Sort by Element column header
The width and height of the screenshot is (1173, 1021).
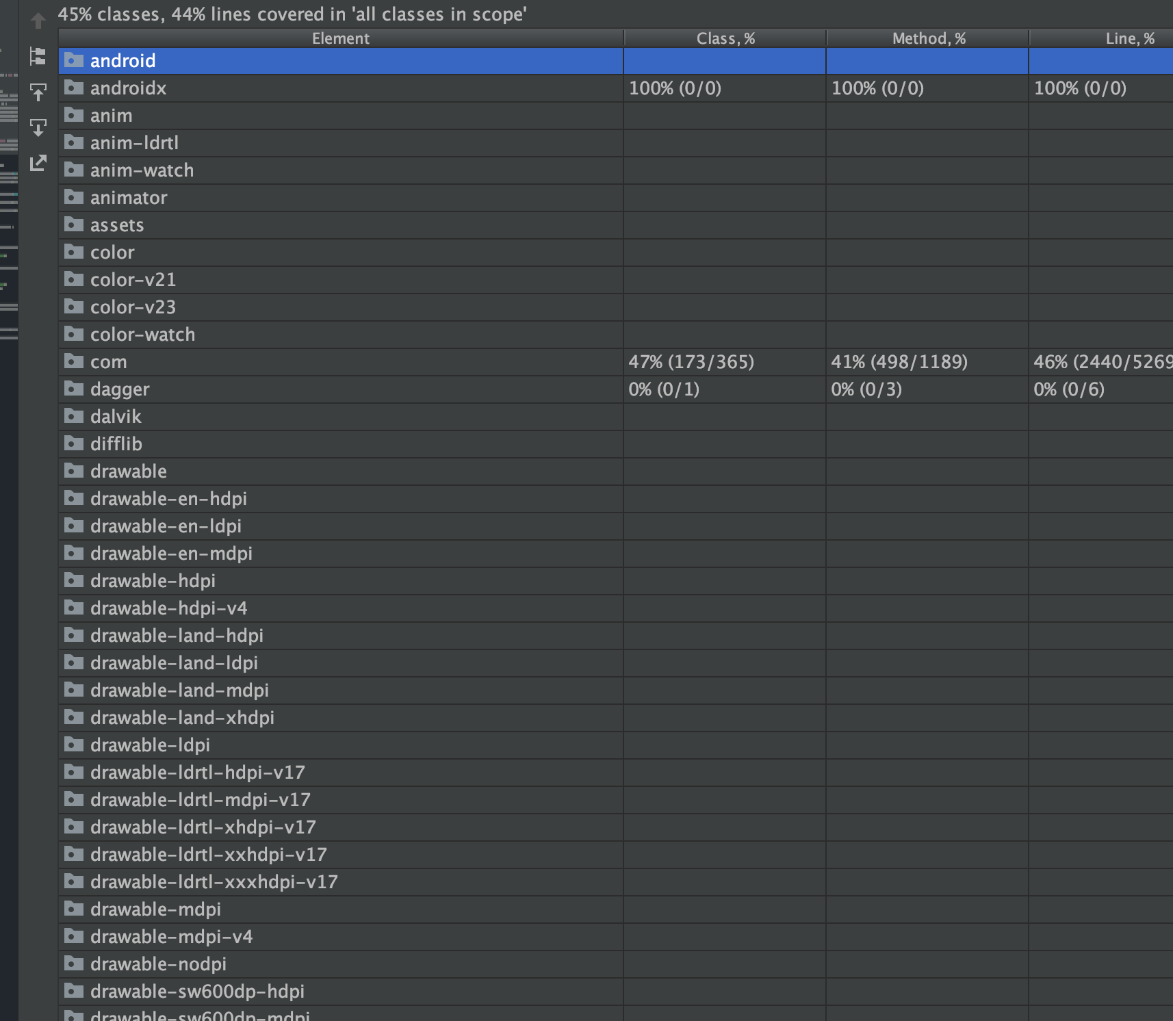click(x=341, y=38)
